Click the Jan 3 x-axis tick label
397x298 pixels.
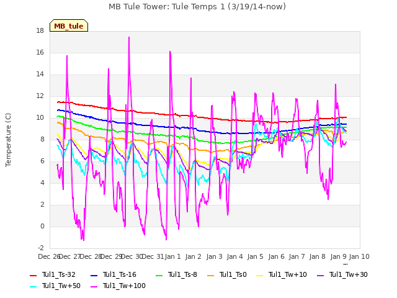point(214,256)
